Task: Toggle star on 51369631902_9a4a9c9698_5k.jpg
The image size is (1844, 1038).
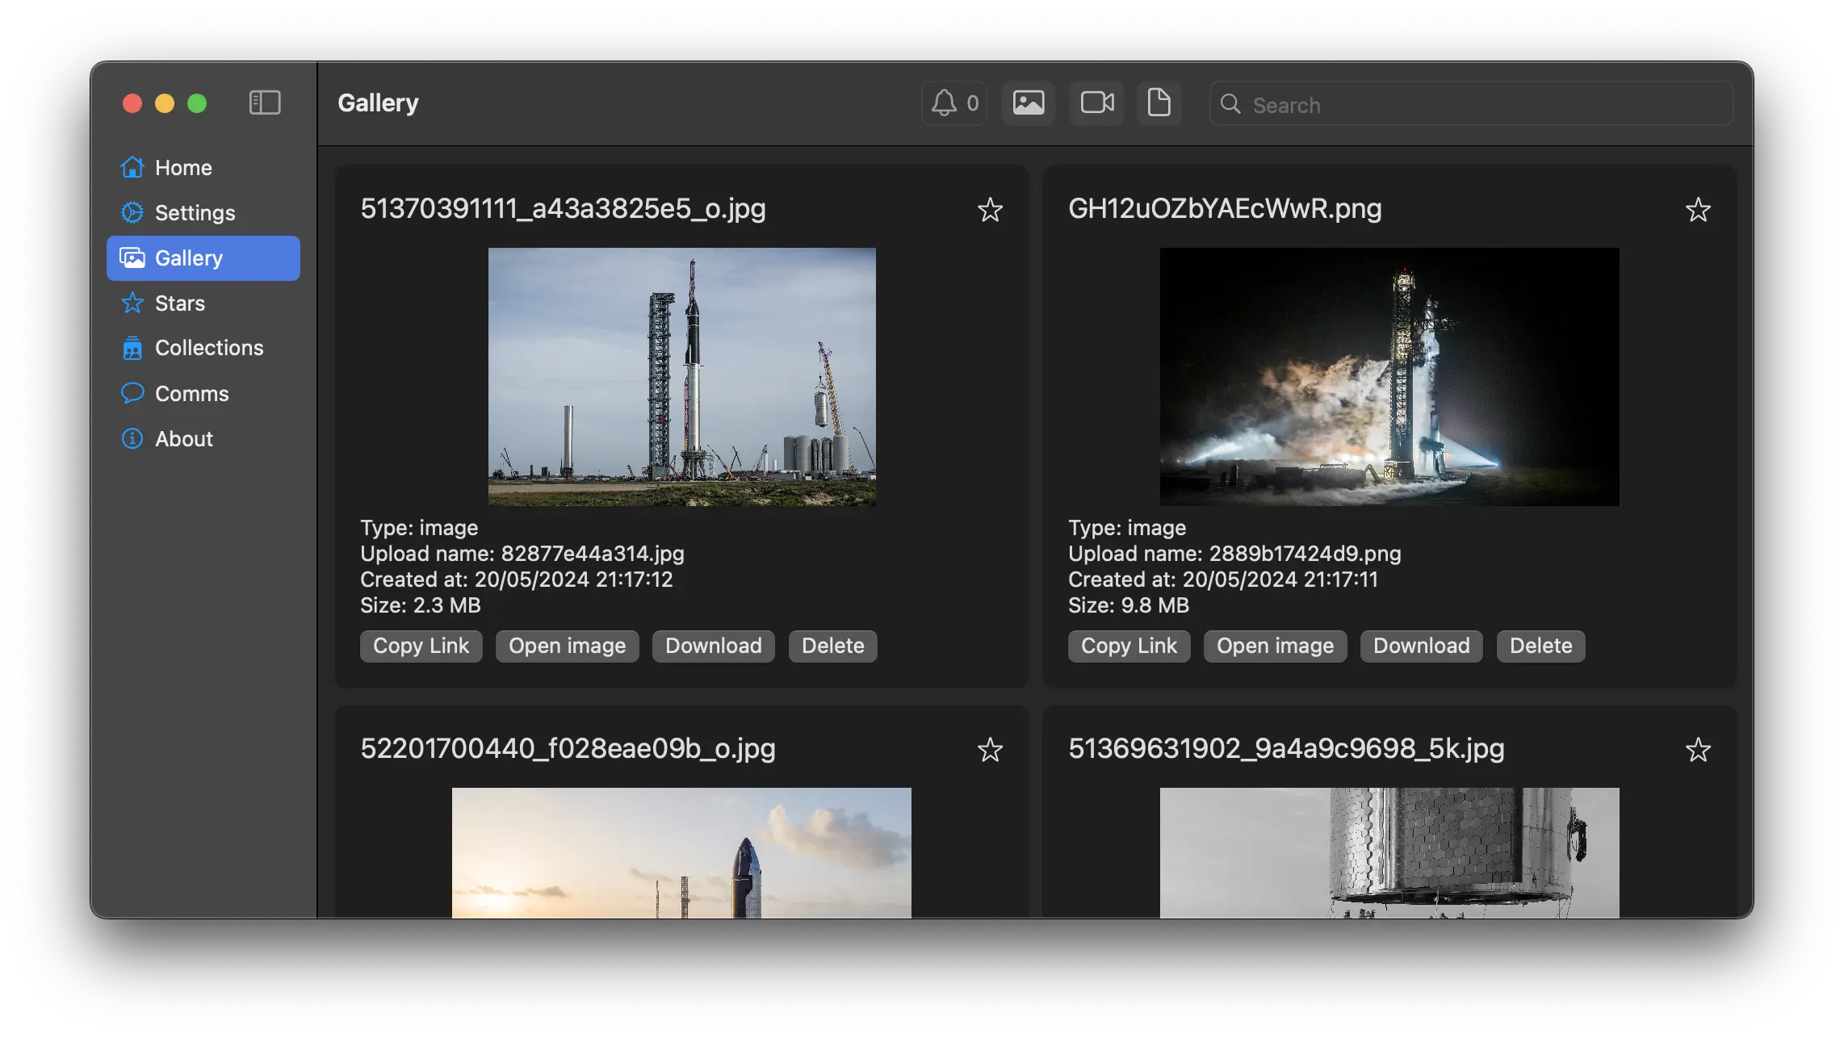Action: [1698, 750]
